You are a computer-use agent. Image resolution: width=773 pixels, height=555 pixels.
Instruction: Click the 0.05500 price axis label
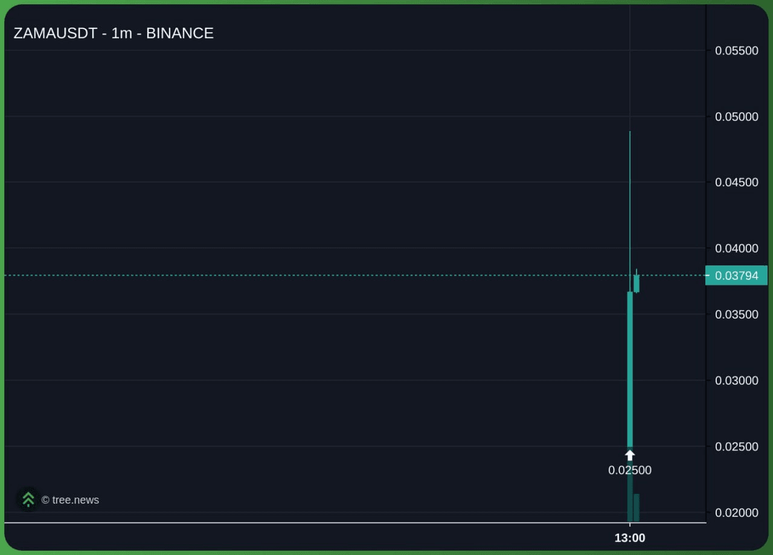coord(737,50)
